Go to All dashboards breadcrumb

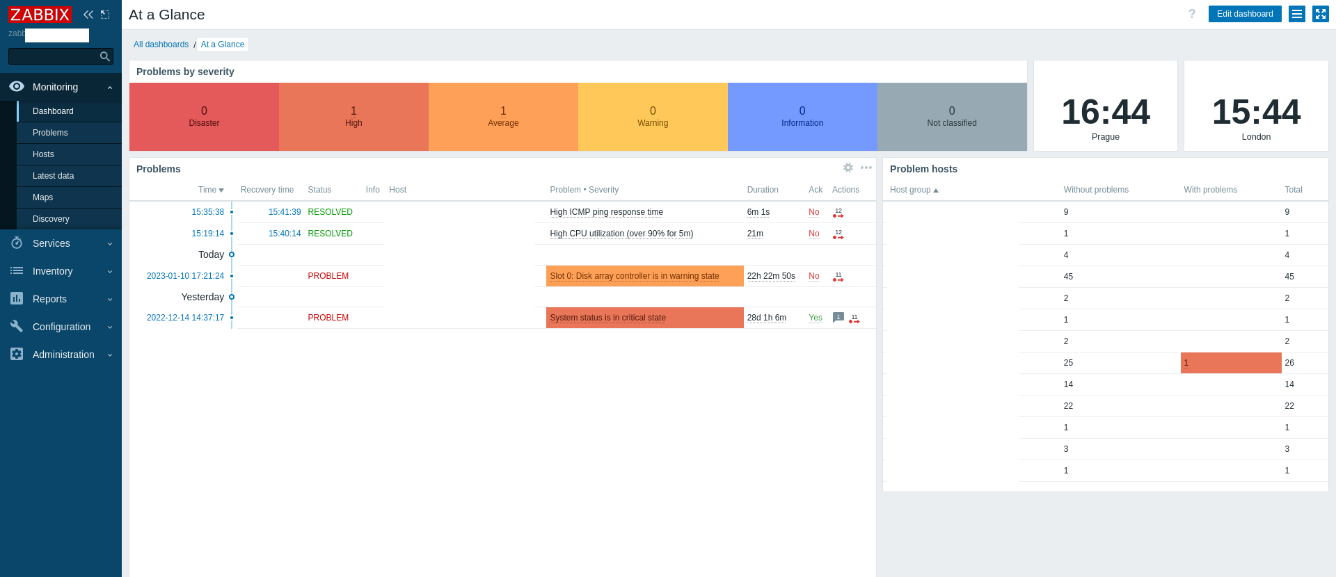161,44
